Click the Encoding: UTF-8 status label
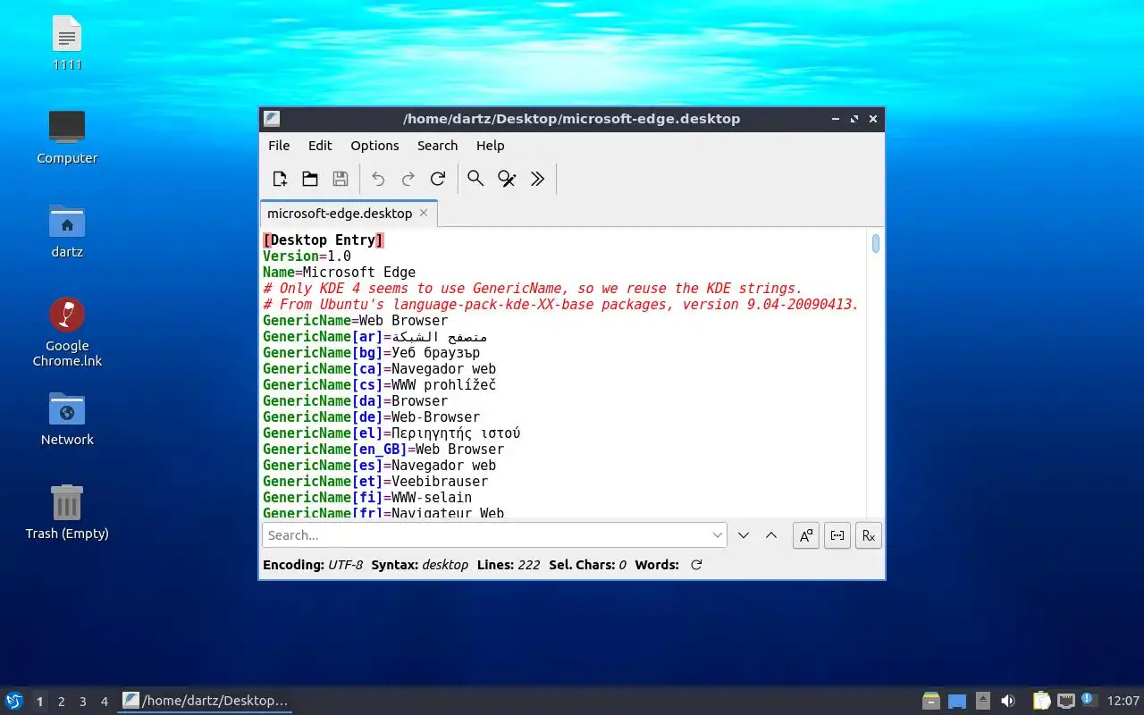 [x=313, y=565]
